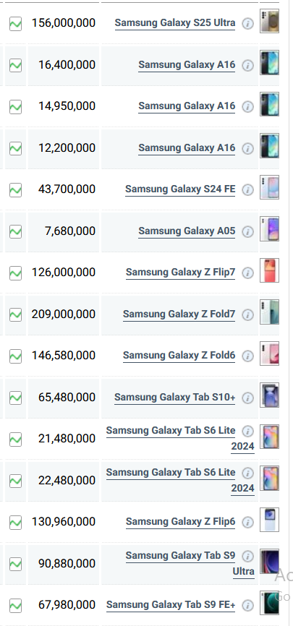Click price chart icon for Galaxy S24 FE
293x626 pixels.
[16, 189]
